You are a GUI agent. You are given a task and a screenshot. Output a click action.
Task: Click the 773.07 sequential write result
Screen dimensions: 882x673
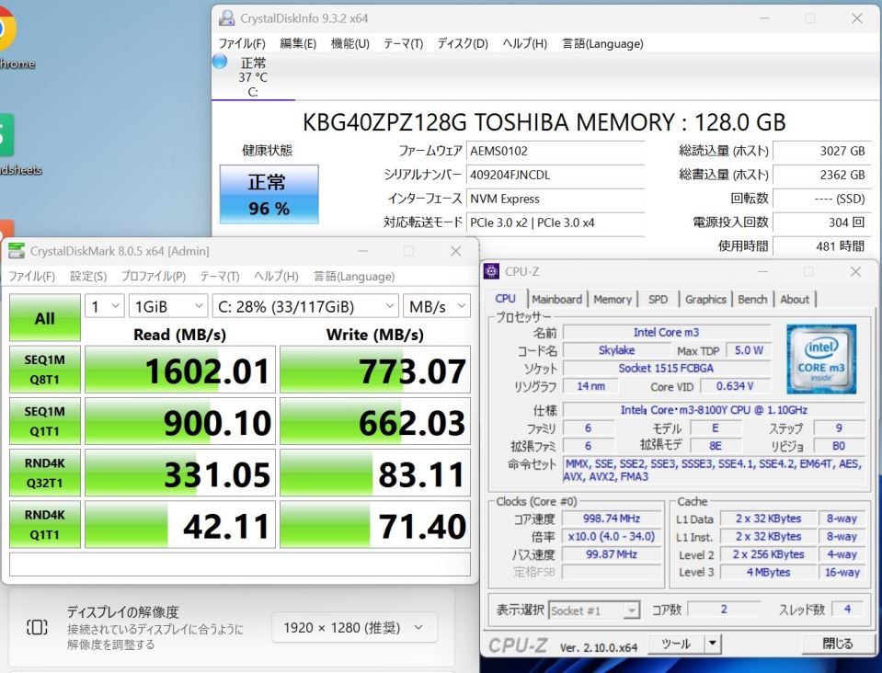[375, 370]
